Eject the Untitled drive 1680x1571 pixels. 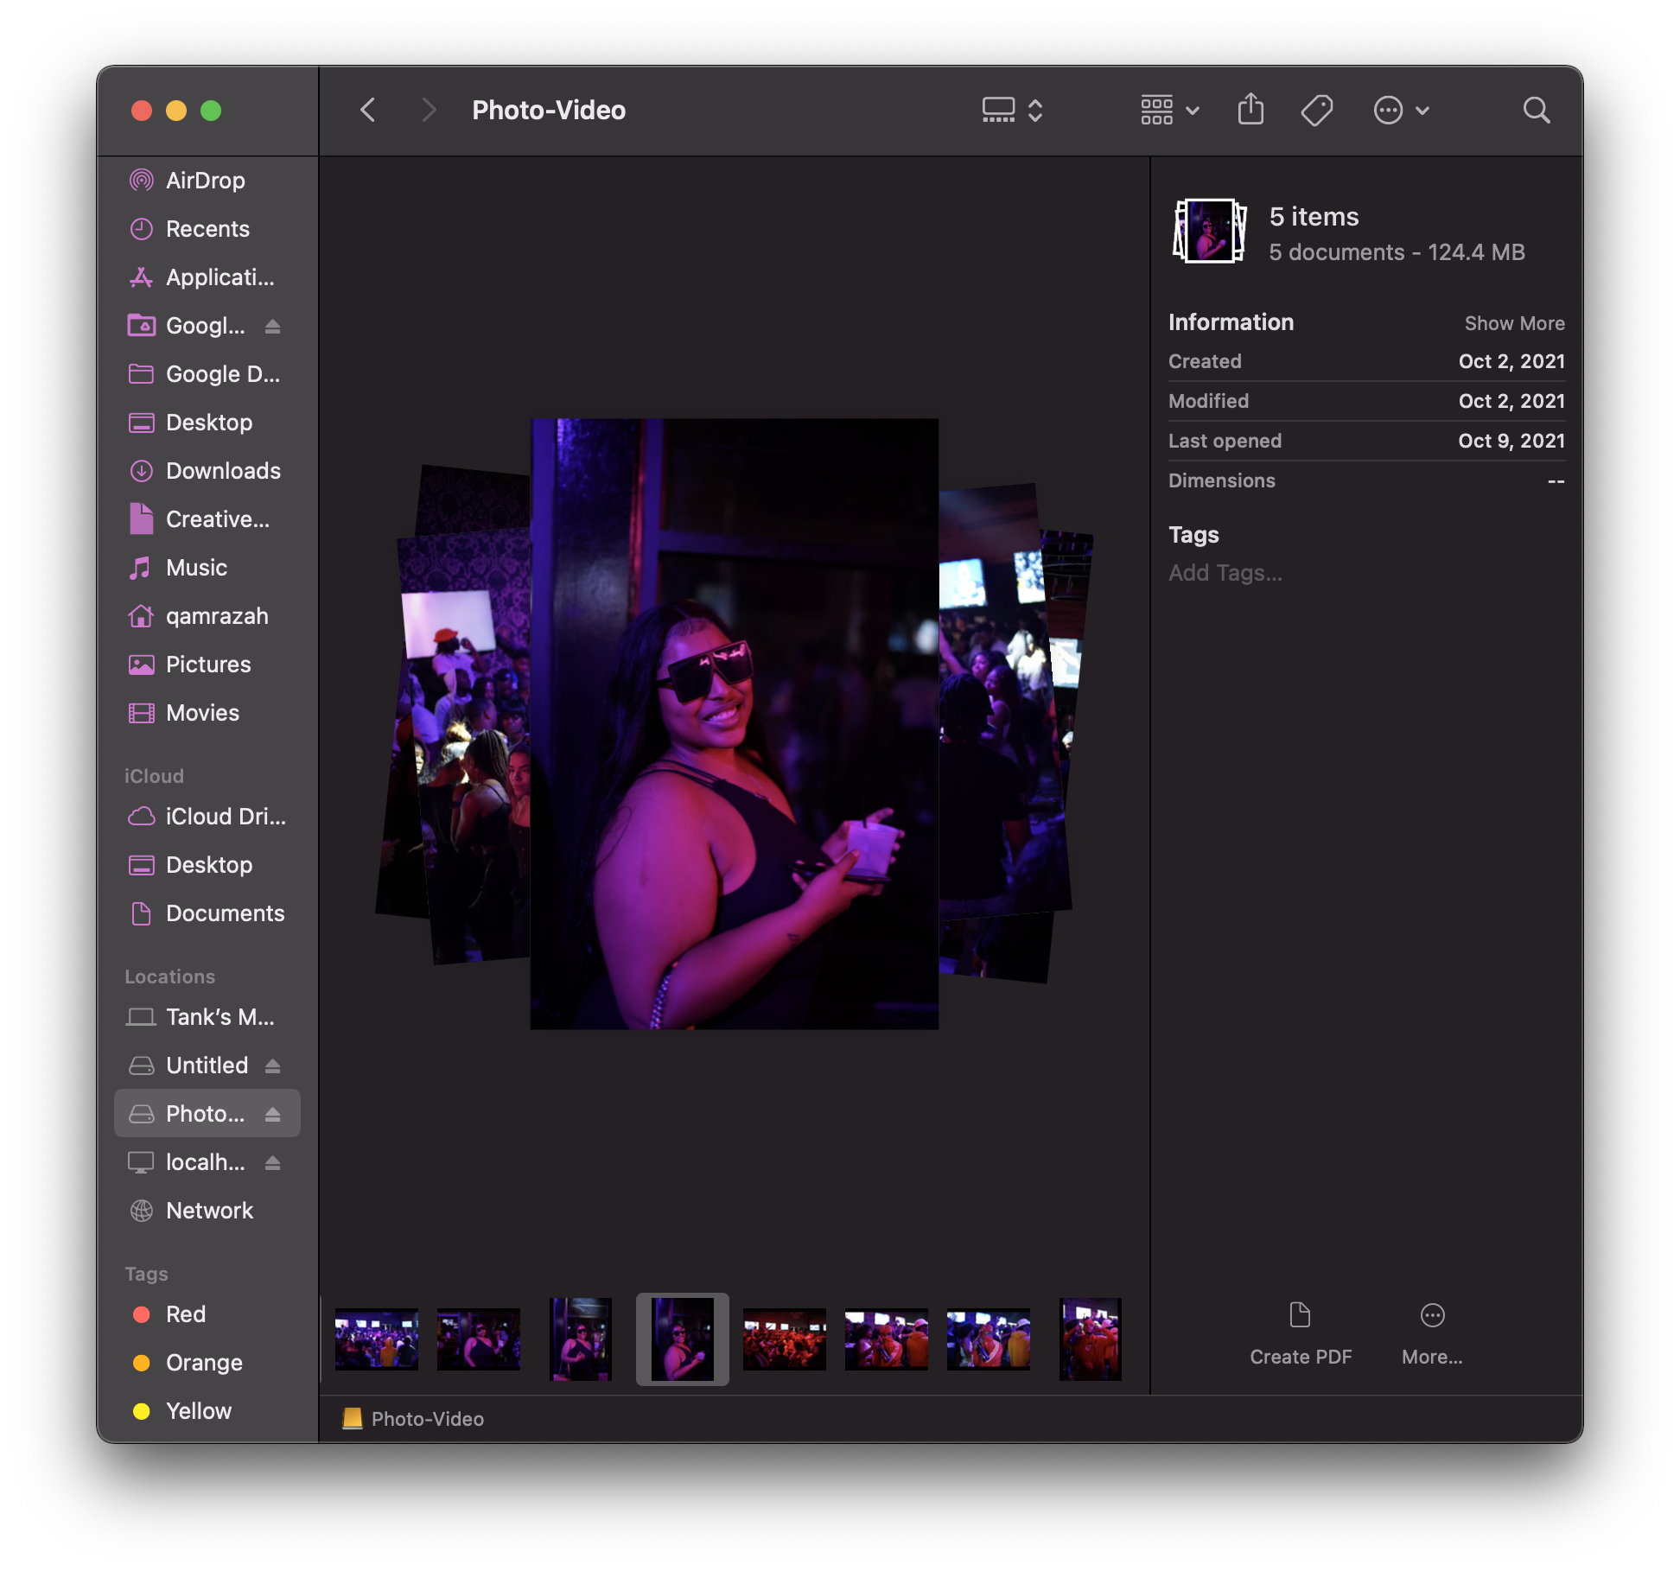coord(273,1065)
